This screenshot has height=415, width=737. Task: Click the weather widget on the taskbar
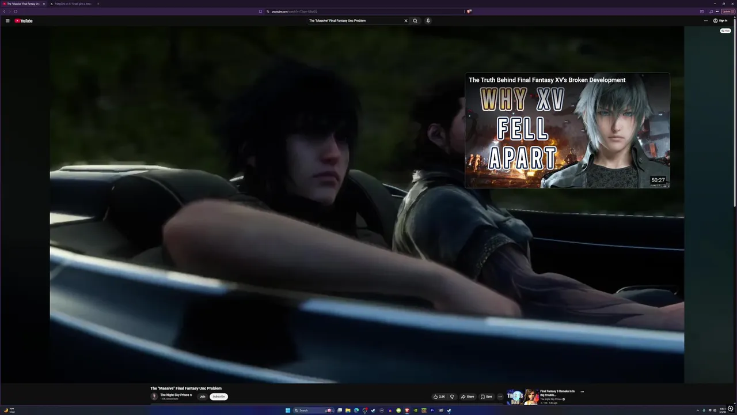point(10,410)
